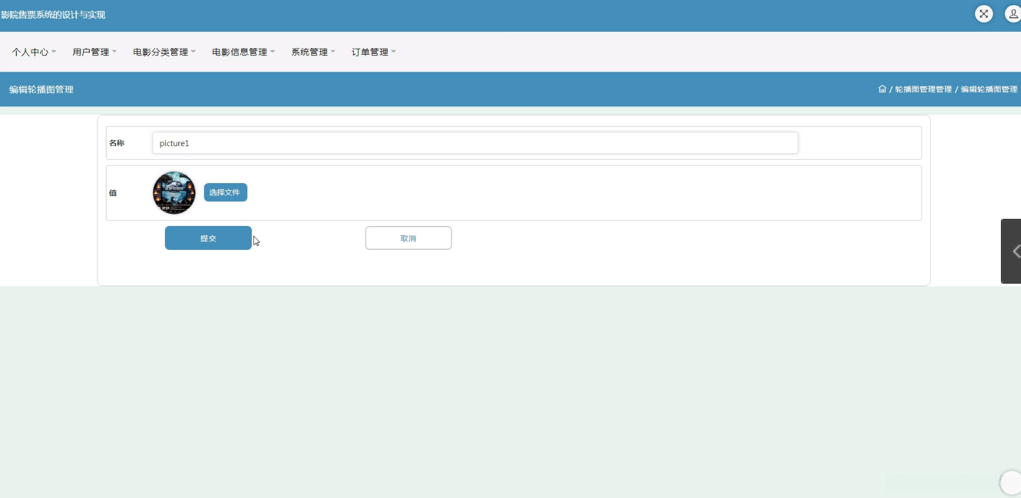Focus the 名称 field containing picture1
The image size is (1021, 498).
pyautogui.click(x=475, y=143)
